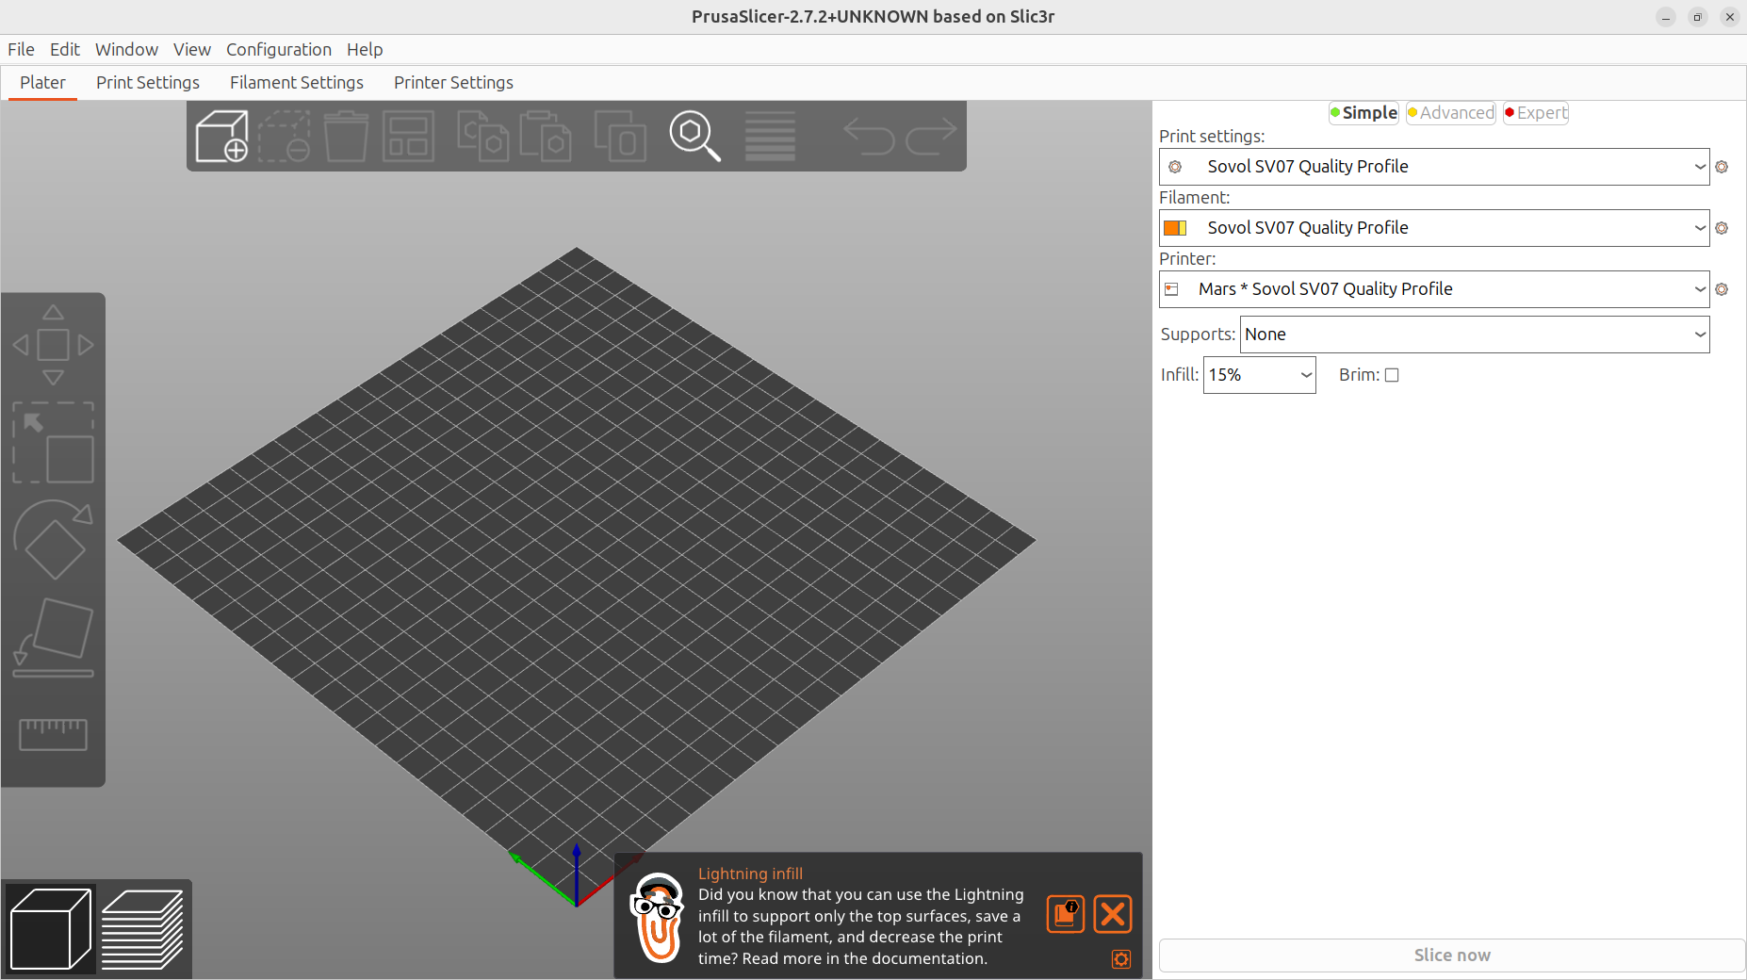Image resolution: width=1747 pixels, height=980 pixels.
Task: Open the Search magnifier tool
Action: pos(695,137)
